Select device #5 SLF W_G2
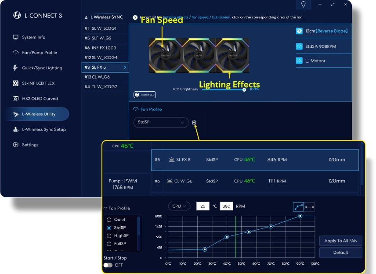 (x=105, y=38)
